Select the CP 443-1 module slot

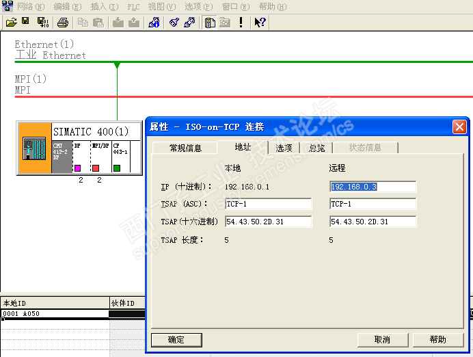pos(121,157)
